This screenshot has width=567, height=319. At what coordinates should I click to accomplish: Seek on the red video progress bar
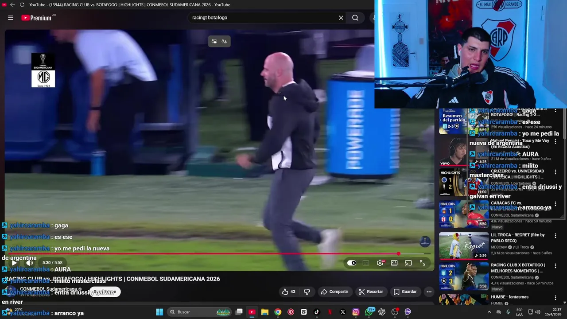(x=217, y=254)
